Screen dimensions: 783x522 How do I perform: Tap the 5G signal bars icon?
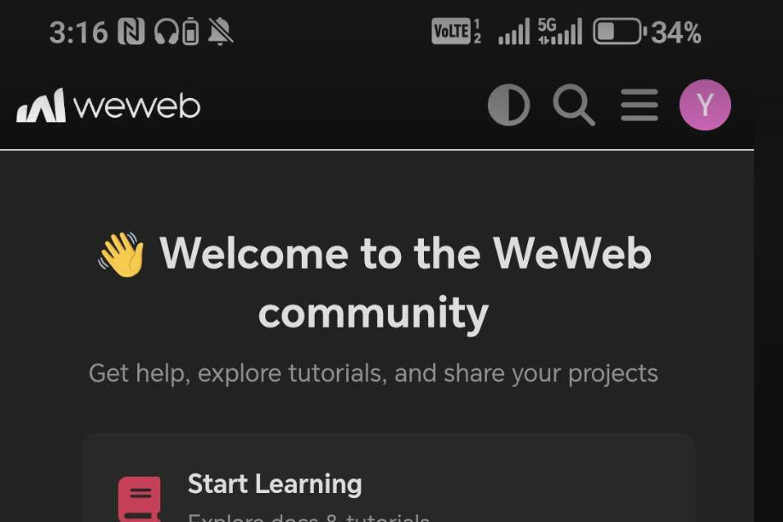(560, 32)
